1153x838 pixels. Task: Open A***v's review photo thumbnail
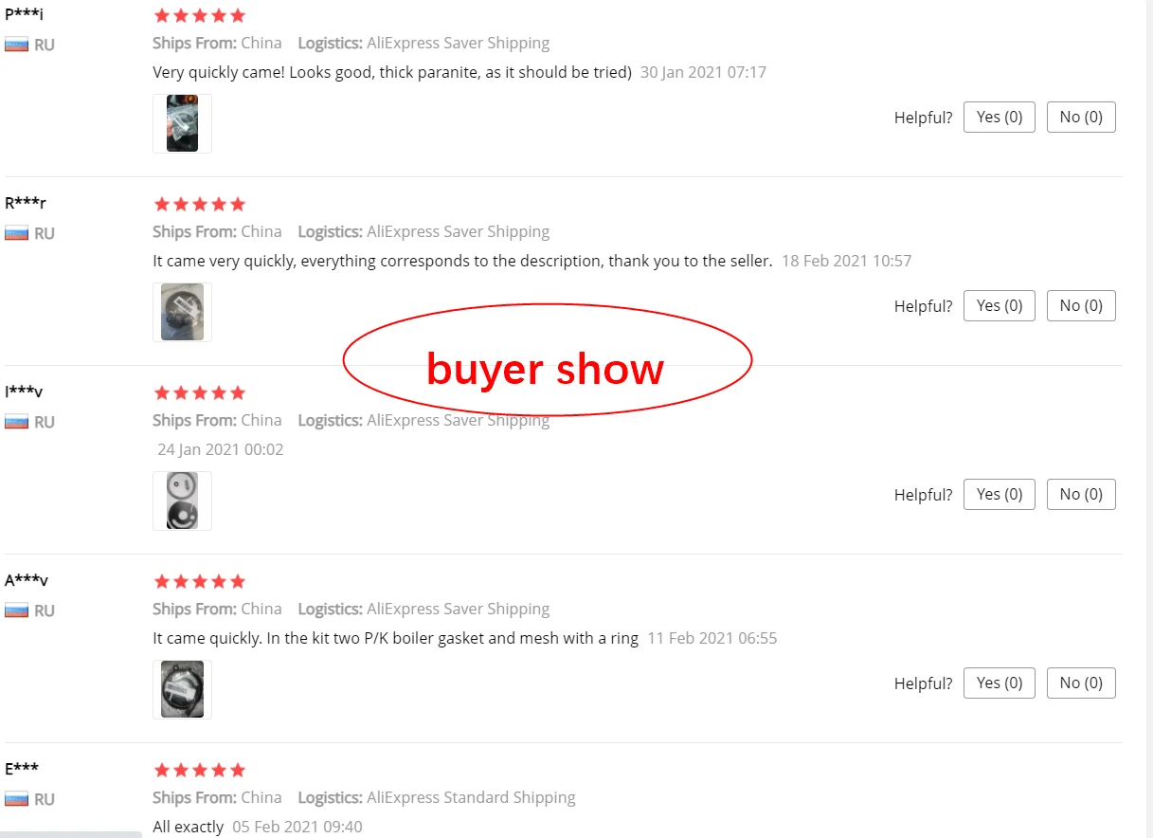182,689
